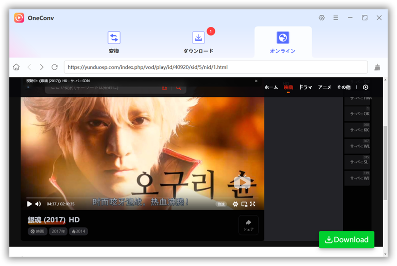Viewport: 397px width, 266px height.
Task: Click the green Download button
Action: point(346,239)
